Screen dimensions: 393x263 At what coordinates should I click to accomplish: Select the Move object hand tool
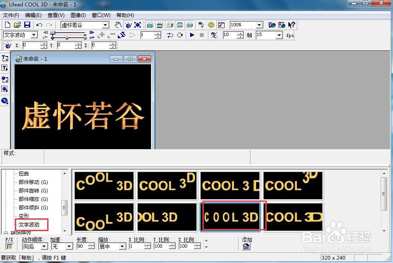(118, 25)
